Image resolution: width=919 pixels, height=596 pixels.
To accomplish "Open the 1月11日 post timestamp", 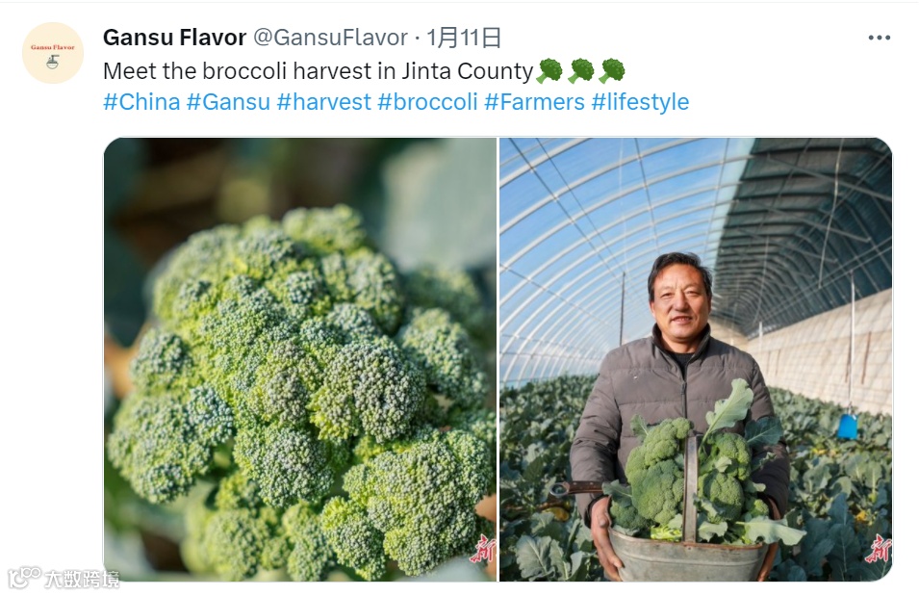I will tap(464, 38).
